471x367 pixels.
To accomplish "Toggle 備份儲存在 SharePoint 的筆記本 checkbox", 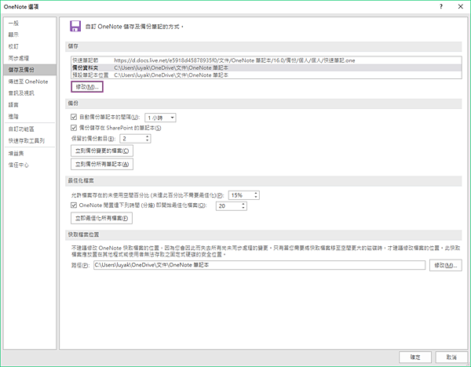I will click(74, 128).
